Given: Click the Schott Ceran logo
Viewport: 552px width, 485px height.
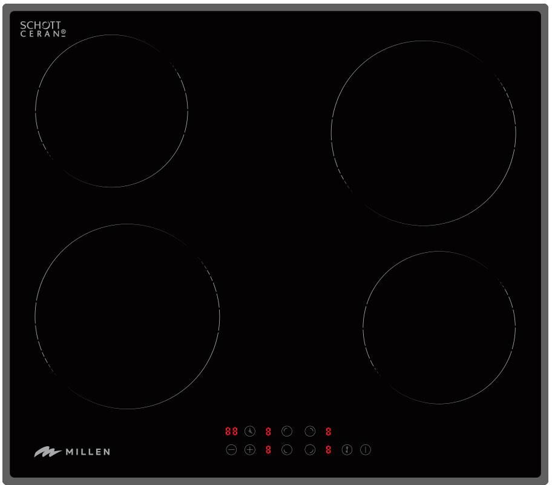Looking at the screenshot, I should click(42, 29).
